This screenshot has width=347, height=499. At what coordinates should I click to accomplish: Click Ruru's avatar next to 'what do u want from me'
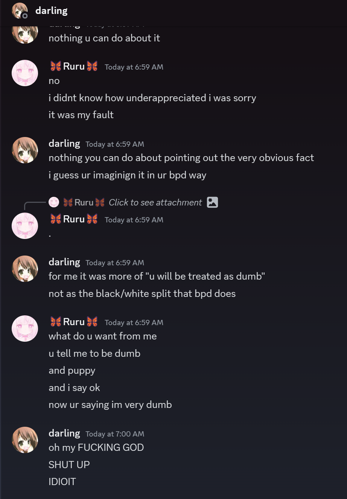pos(25,328)
